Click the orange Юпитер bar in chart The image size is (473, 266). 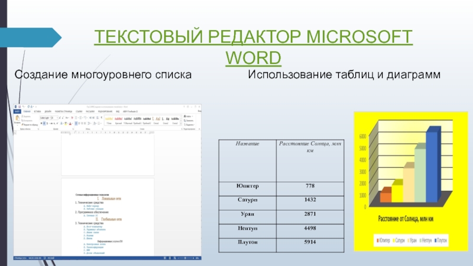tap(385, 196)
